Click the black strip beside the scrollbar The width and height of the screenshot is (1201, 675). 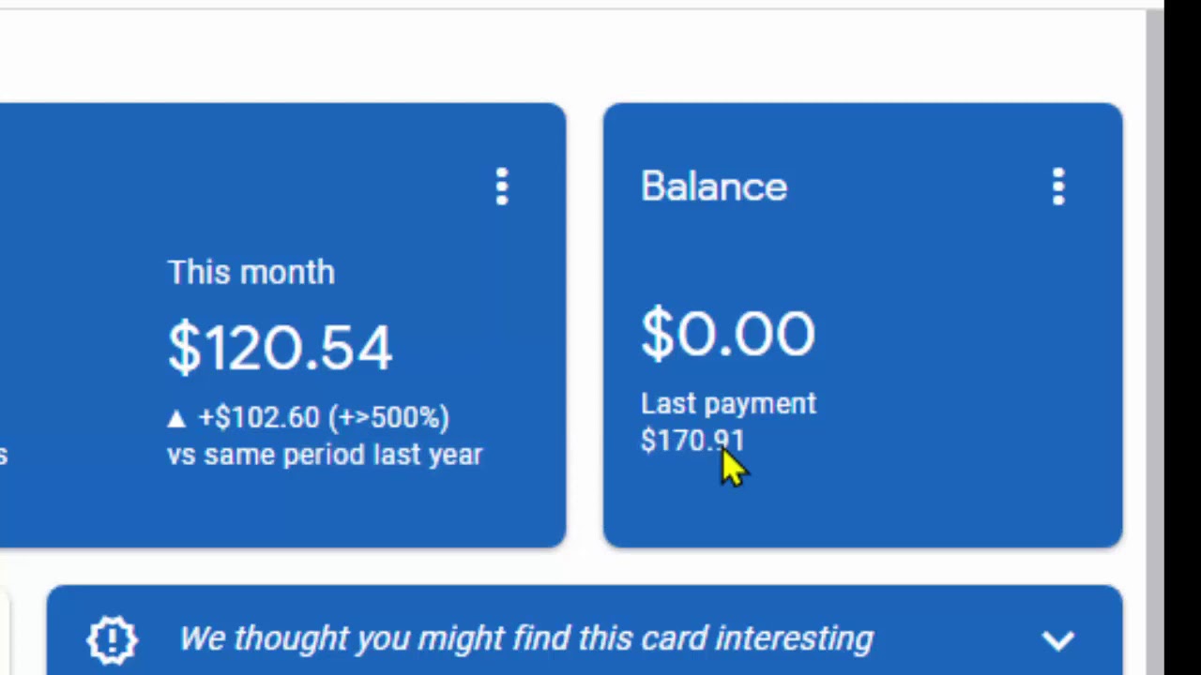click(1182, 337)
